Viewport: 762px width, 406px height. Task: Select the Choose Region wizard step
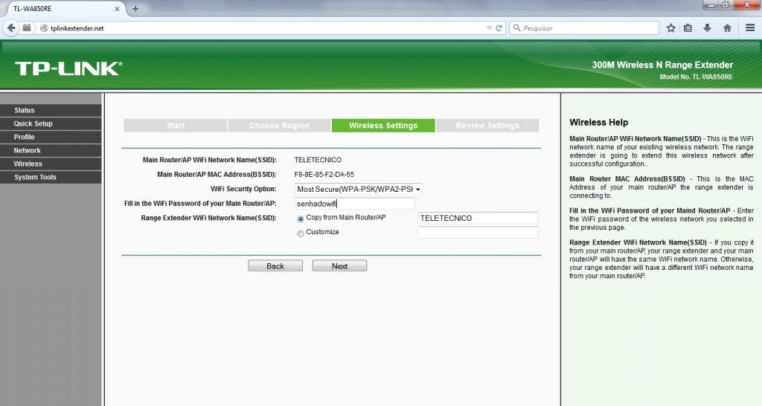click(280, 126)
